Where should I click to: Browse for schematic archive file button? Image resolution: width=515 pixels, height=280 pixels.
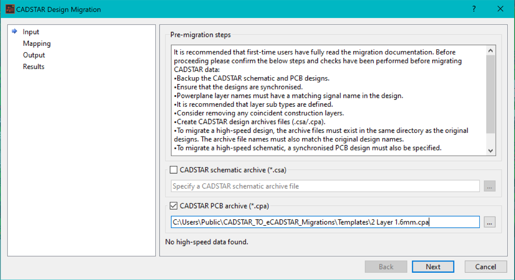coord(489,186)
